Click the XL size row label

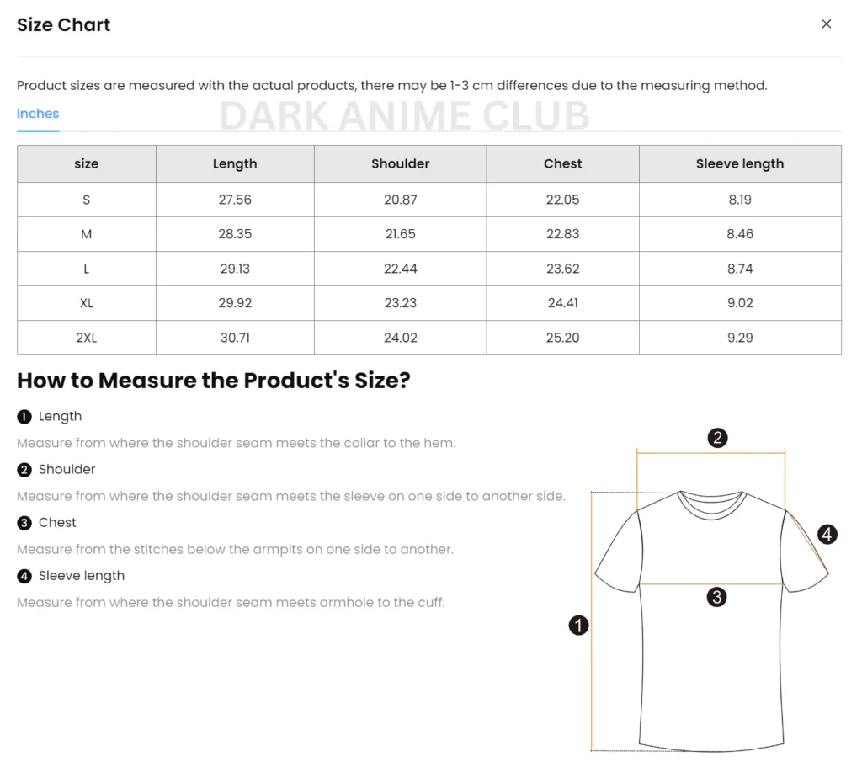point(86,303)
